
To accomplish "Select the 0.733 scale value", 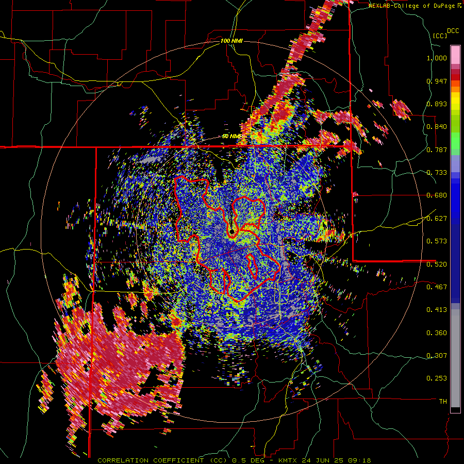I will click(437, 173).
